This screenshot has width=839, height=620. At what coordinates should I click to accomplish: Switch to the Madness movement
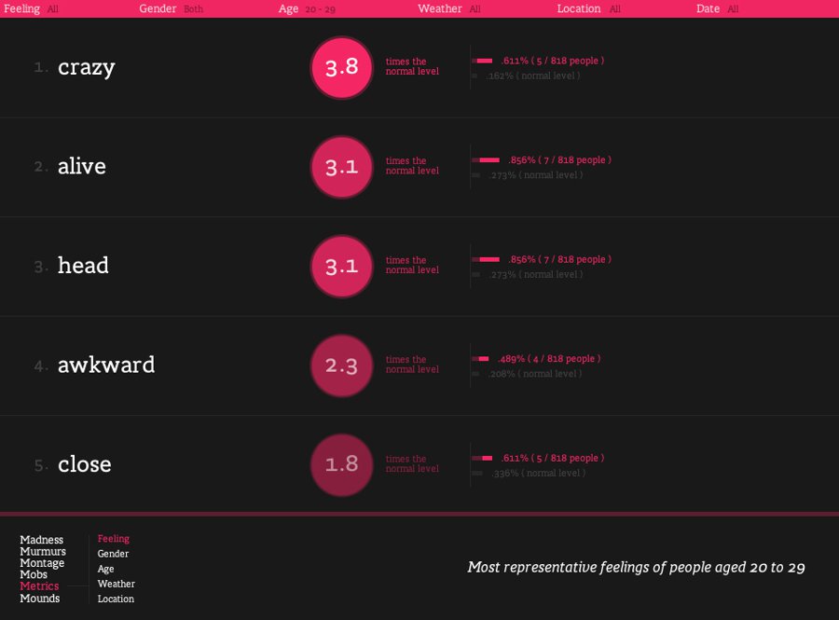(x=42, y=540)
